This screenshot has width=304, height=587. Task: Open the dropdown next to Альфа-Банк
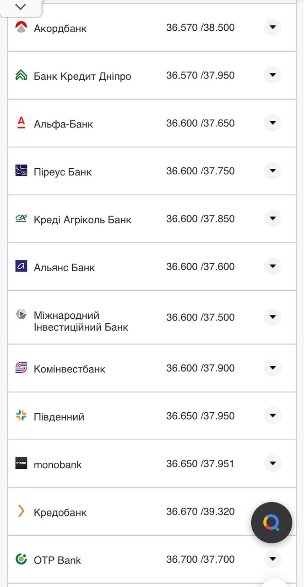coord(272,122)
